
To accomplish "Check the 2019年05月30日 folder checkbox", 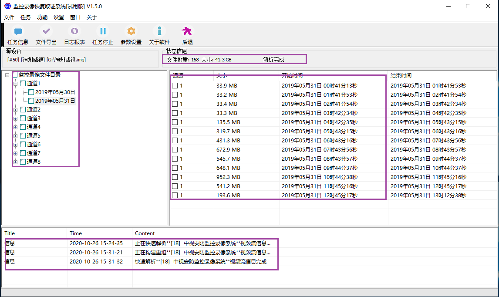I will [31, 92].
